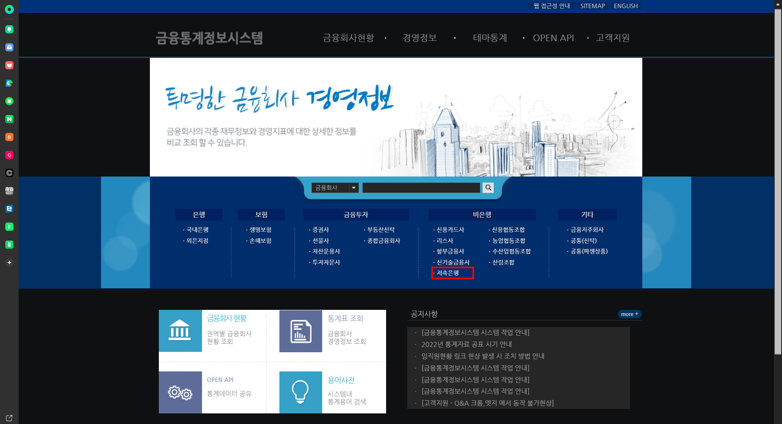
Task: Open the 부동산신탁 link
Action: (381, 230)
